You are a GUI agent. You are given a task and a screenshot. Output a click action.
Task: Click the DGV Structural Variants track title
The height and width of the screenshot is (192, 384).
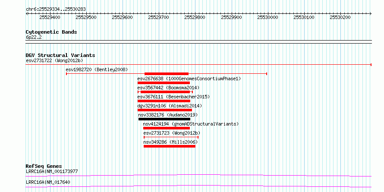coord(60,55)
